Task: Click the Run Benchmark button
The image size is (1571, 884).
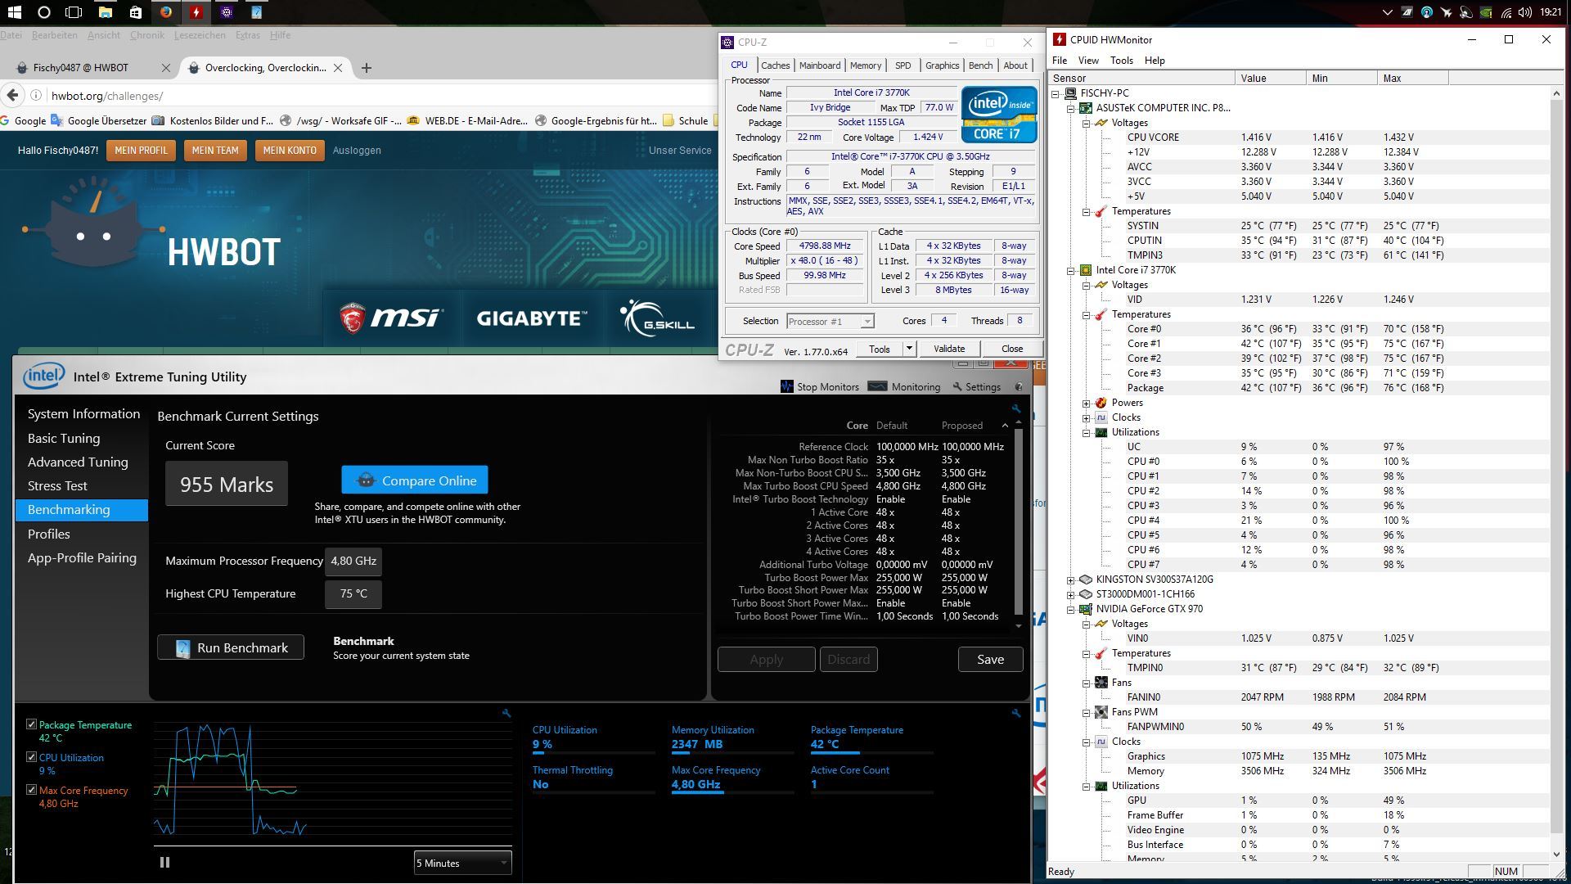Action: pyautogui.click(x=231, y=647)
